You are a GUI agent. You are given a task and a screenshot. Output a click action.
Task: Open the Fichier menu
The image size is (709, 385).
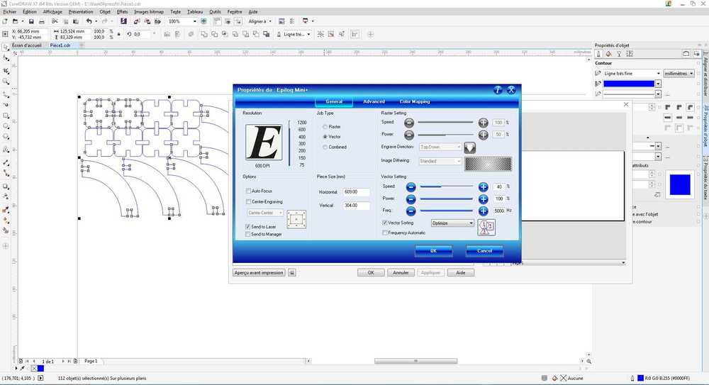pos(9,12)
